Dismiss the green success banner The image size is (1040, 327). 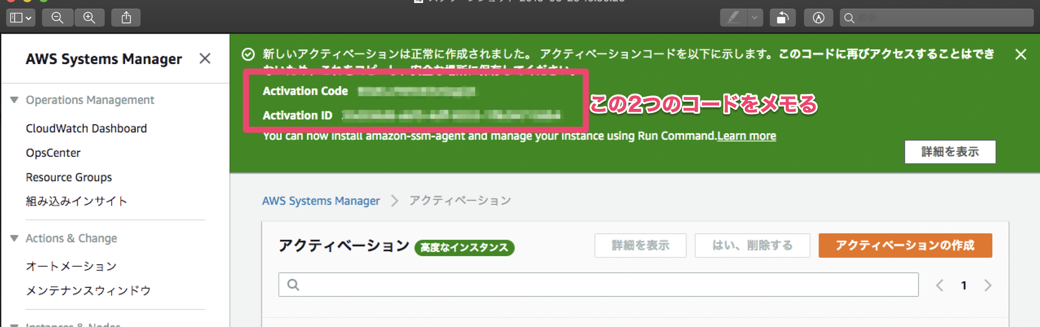[x=1021, y=55]
